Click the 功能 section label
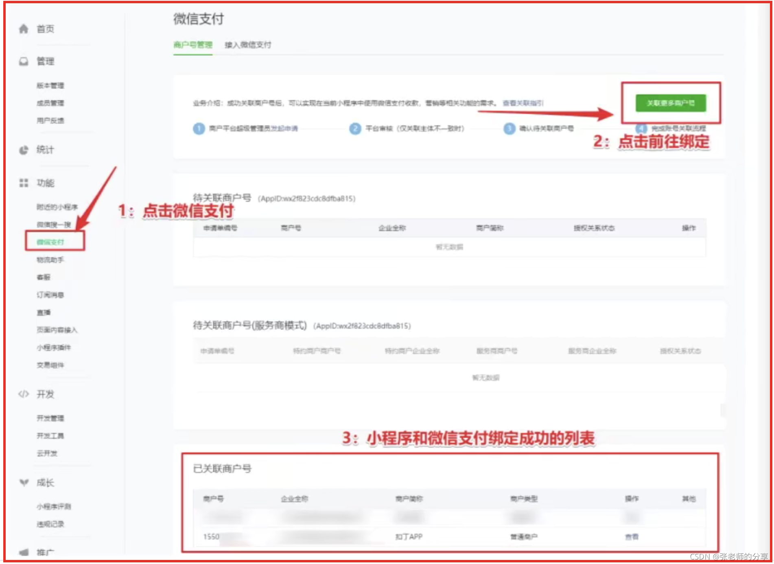Viewport: 774px width, 564px height. point(46,183)
